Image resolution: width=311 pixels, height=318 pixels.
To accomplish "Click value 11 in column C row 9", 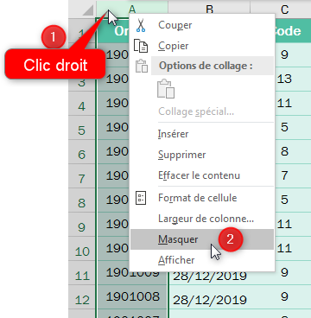I will (x=284, y=224).
